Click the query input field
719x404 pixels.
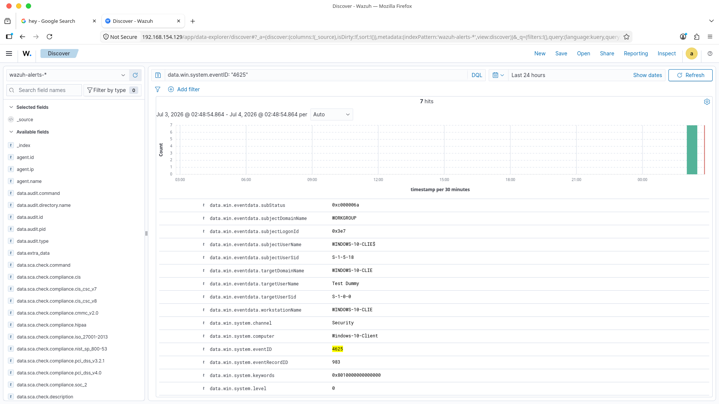[x=316, y=75]
